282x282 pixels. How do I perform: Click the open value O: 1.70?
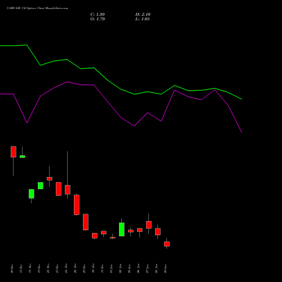tap(98, 19)
